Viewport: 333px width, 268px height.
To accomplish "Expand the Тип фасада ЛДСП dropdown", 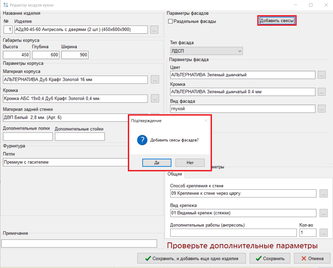I will (206, 51).
